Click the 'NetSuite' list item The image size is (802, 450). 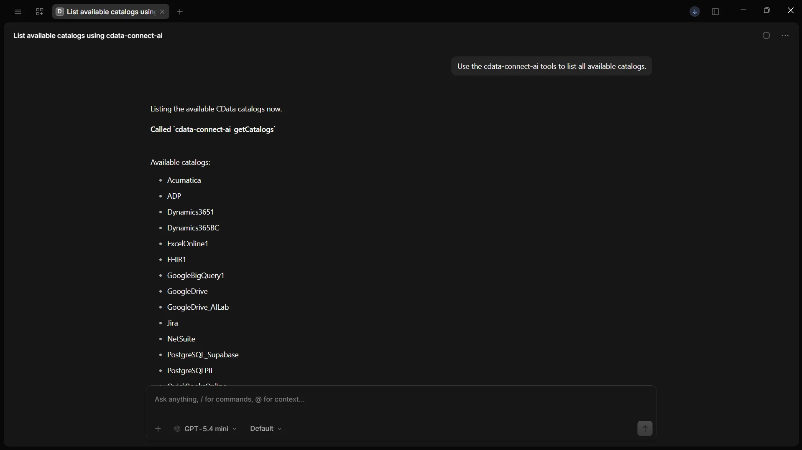[181, 339]
